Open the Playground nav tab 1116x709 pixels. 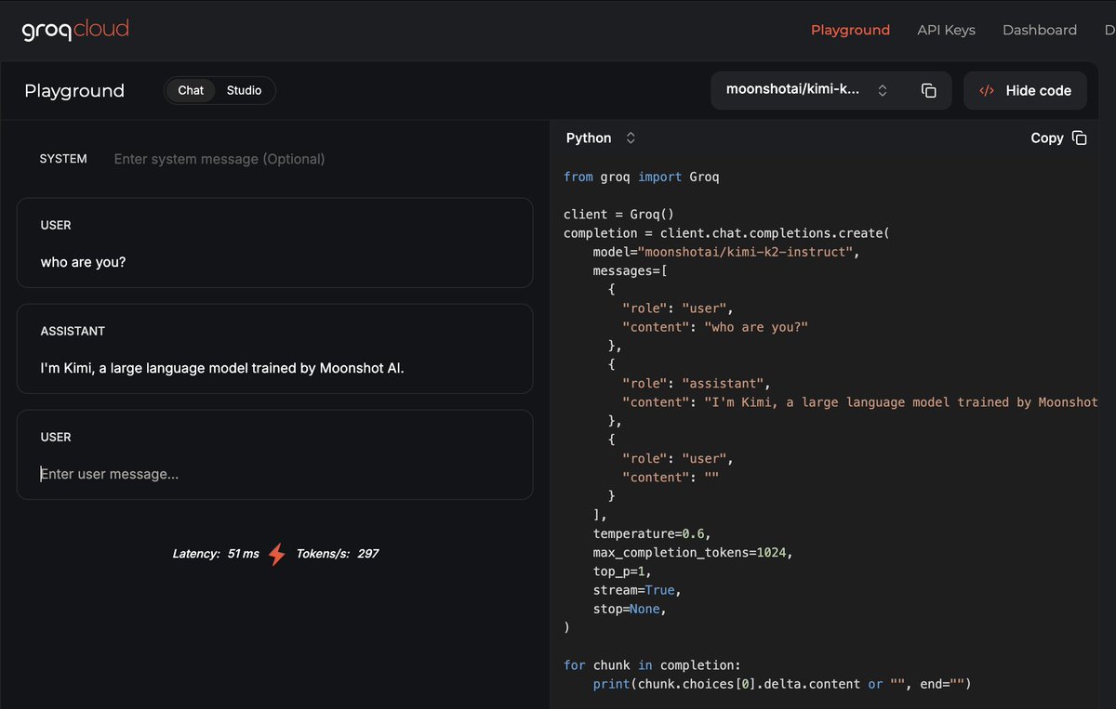(850, 30)
